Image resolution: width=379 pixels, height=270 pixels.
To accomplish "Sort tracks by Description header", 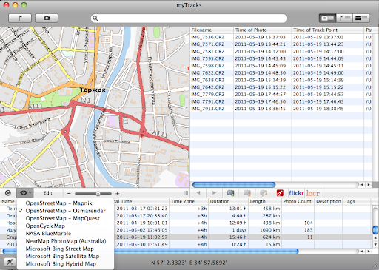I will pos(329,201).
